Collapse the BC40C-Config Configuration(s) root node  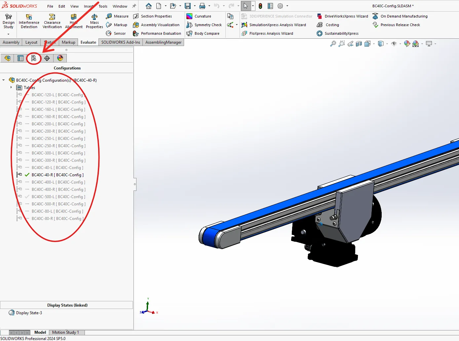4,80
